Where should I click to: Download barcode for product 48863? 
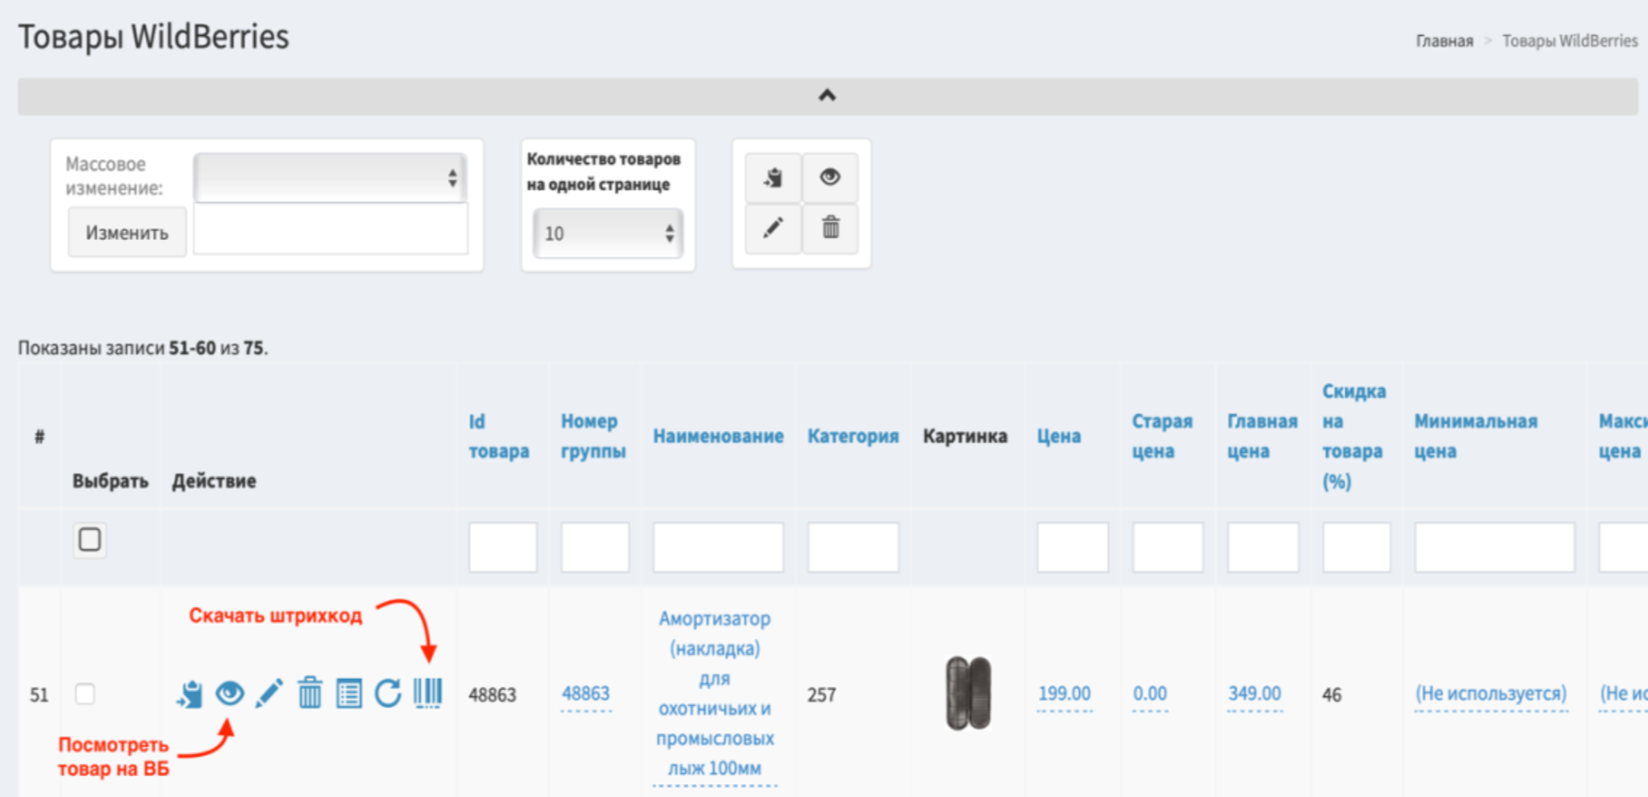(x=428, y=694)
